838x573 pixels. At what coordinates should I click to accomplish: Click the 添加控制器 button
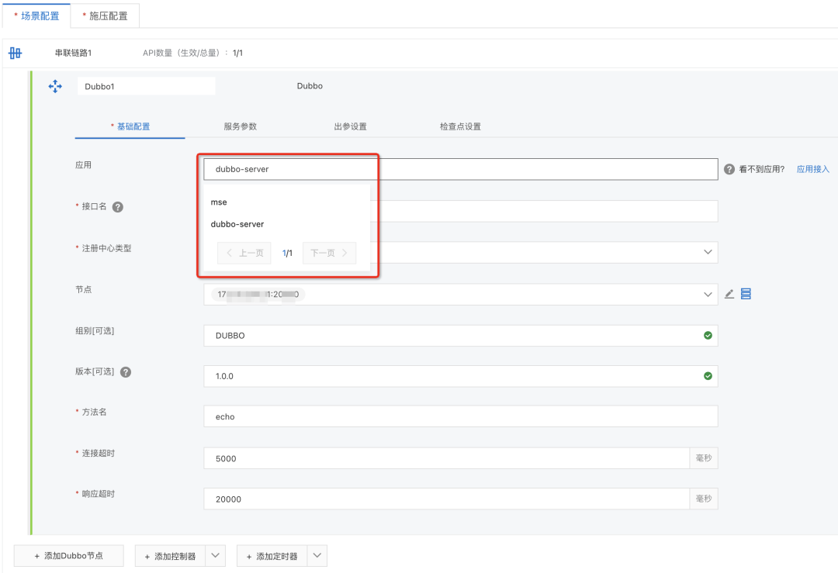coord(170,556)
